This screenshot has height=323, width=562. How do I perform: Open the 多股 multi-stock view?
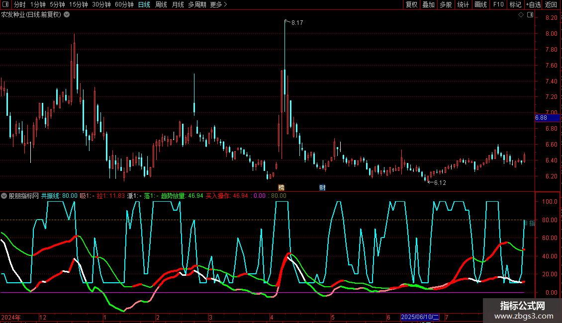pos(446,4)
